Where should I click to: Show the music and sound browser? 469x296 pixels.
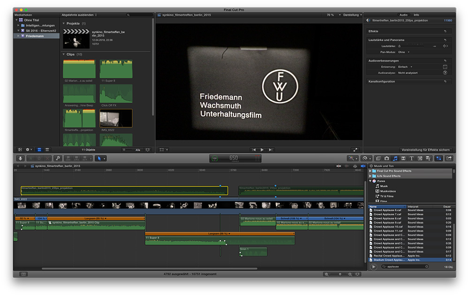(x=395, y=158)
